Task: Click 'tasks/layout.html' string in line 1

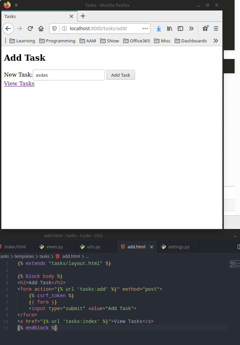Action: point(75,263)
